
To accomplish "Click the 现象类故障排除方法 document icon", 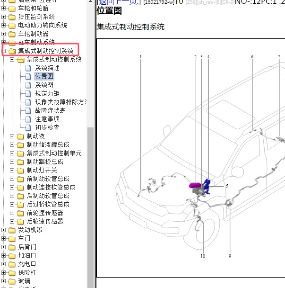I will point(28,102).
